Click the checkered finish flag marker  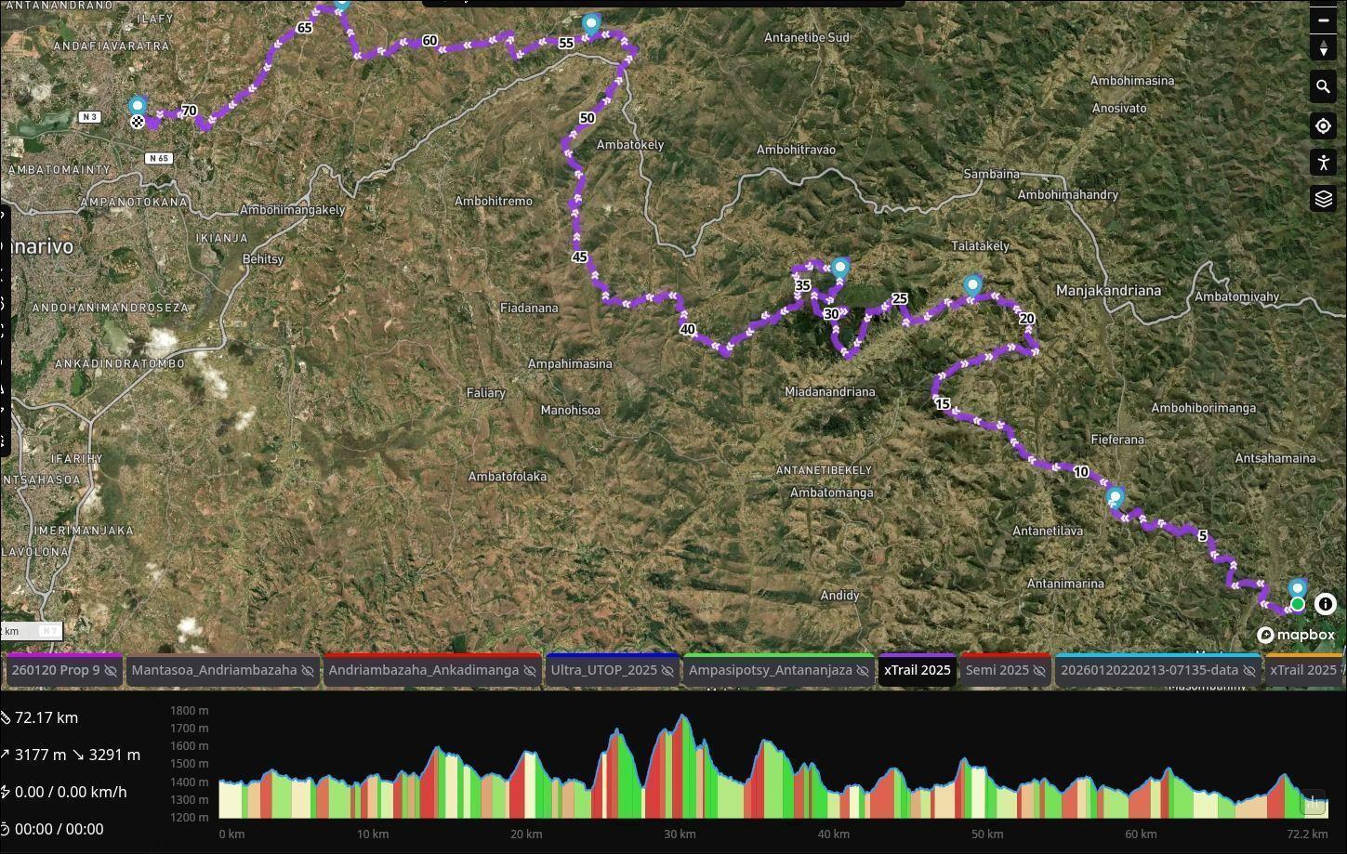[138, 122]
